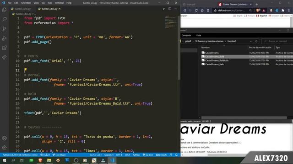Click the errors and warnings status bar counter
The width and height of the screenshot is (293, 164).
45,155
